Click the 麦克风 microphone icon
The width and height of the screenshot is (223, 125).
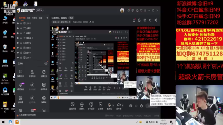point(109,105)
